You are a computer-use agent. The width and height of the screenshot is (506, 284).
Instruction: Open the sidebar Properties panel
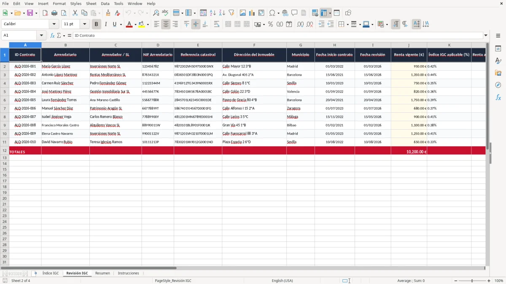coord(498,49)
